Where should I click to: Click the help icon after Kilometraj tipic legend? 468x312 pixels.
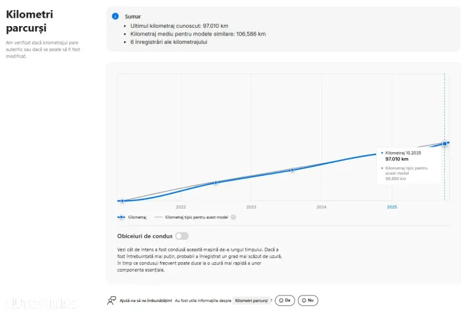pos(233,217)
